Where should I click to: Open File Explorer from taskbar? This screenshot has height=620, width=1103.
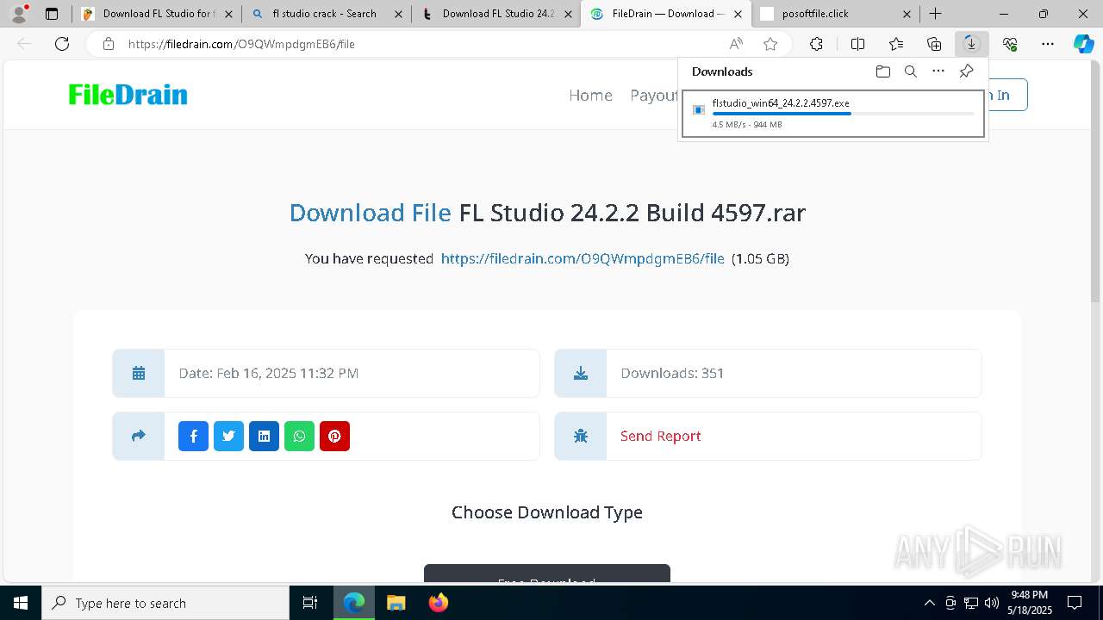pyautogui.click(x=396, y=603)
